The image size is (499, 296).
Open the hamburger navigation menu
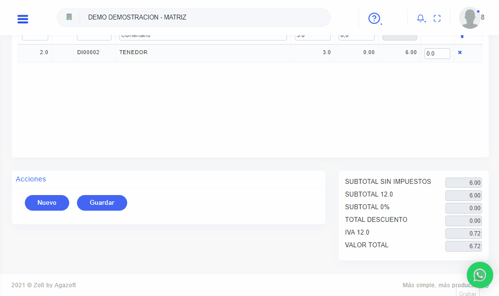22,19
